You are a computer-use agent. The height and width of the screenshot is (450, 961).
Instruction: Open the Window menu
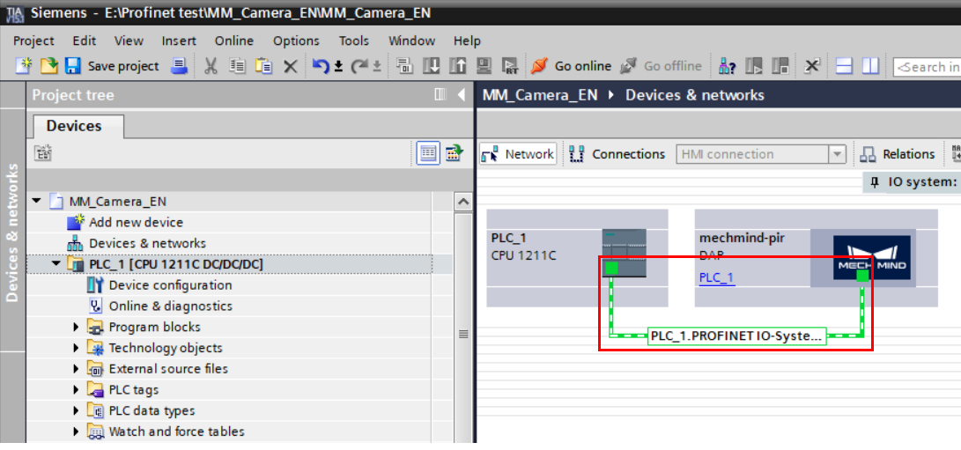tap(412, 41)
